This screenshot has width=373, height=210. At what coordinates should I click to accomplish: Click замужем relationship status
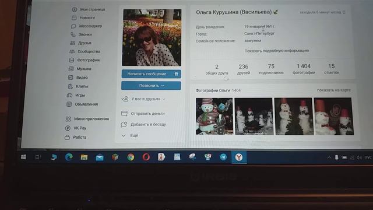252,40
